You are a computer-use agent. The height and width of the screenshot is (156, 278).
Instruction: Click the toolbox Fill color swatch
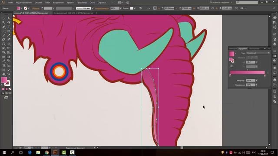(4, 80)
